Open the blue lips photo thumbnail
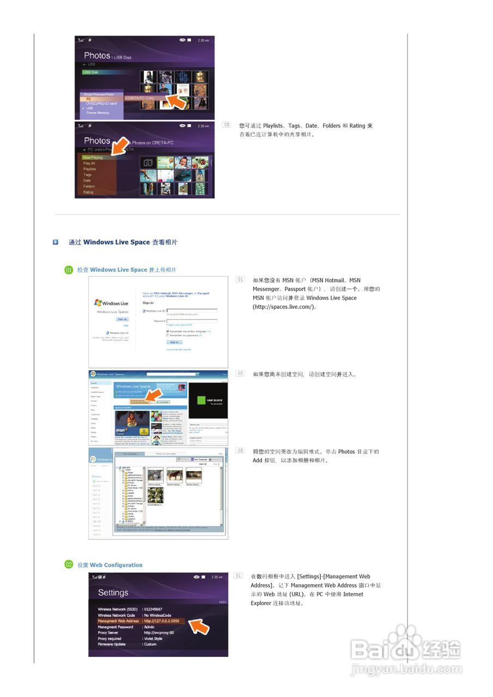 coord(183,175)
